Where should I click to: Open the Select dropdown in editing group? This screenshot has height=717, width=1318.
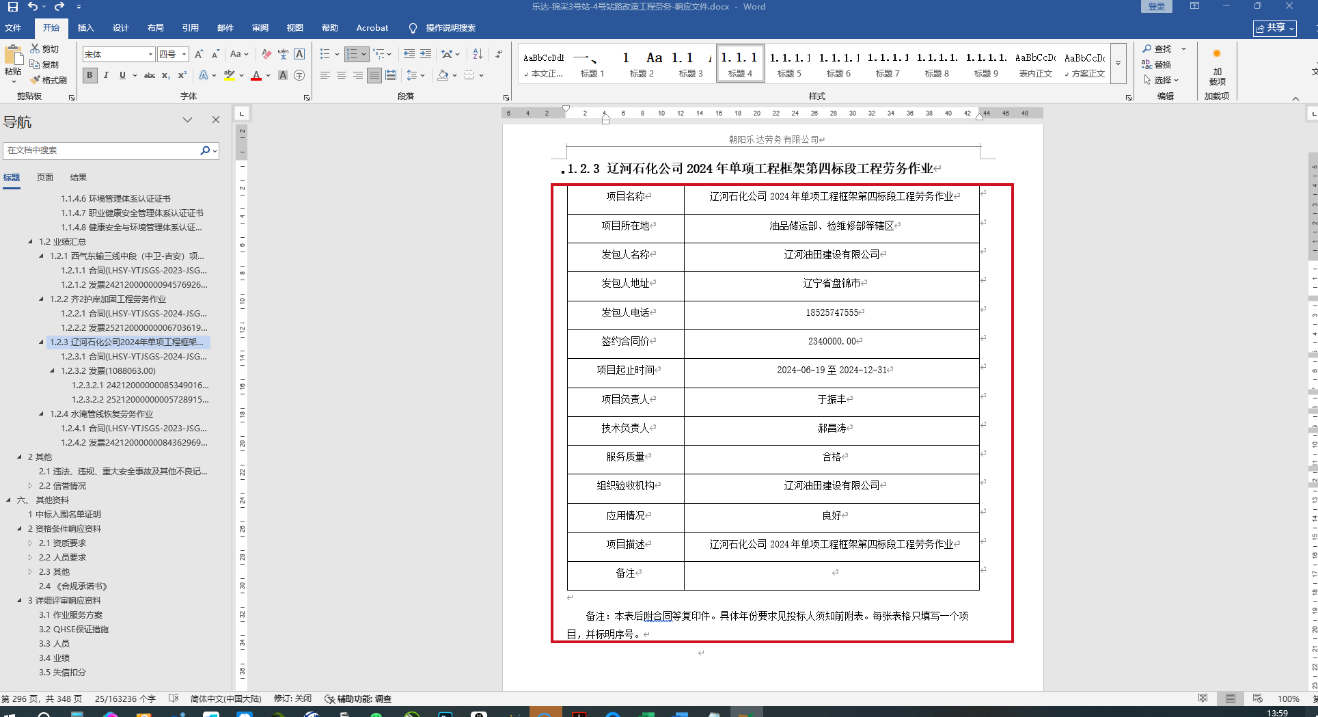[x=1161, y=80]
